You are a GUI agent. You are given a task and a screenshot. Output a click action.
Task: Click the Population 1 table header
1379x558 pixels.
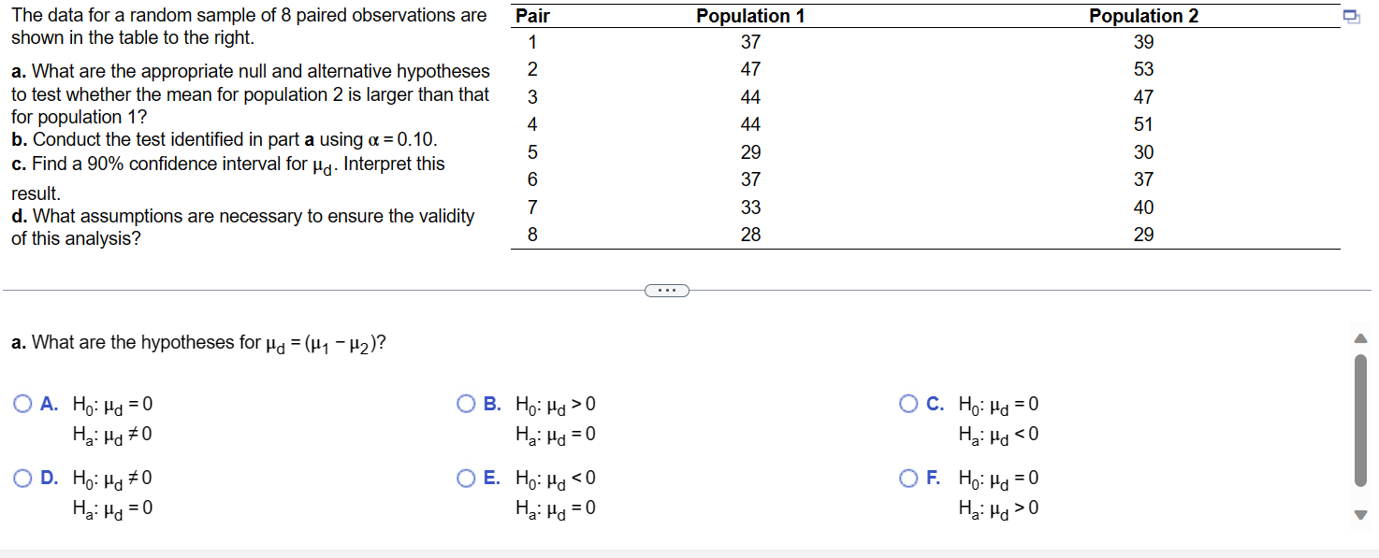point(750,16)
